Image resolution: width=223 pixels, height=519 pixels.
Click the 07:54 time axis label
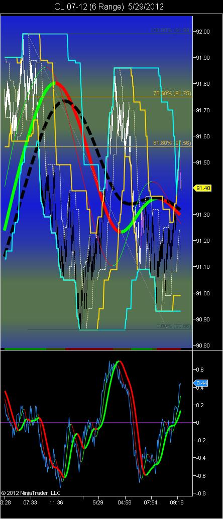coord(151,502)
